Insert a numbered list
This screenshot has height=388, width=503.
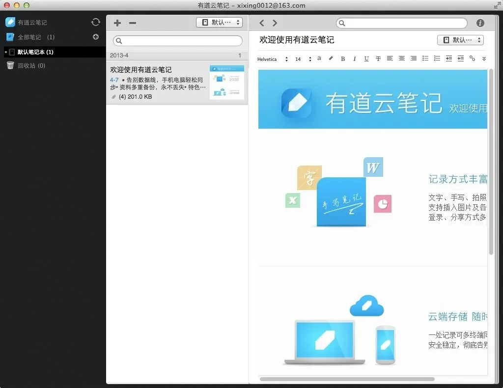(x=437, y=59)
